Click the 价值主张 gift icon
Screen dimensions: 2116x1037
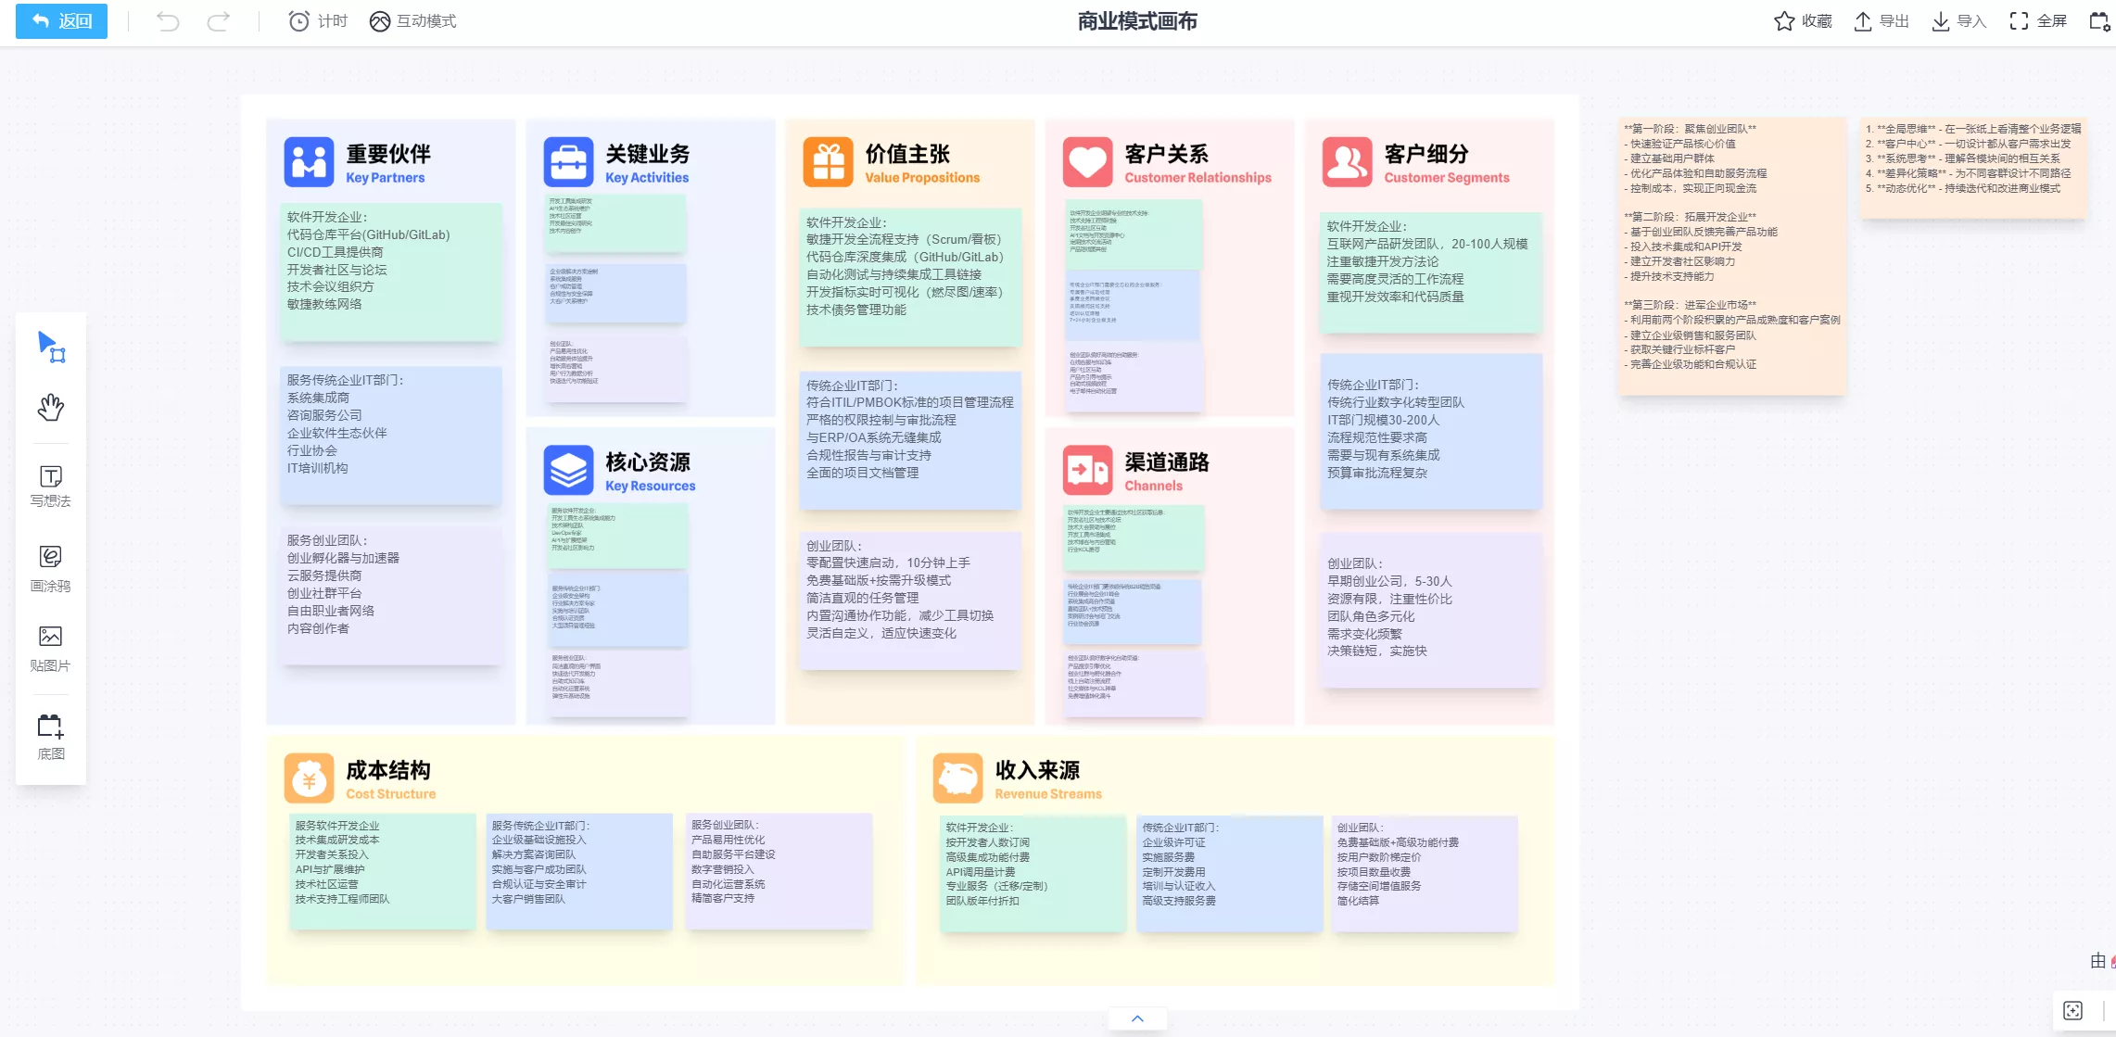(x=828, y=162)
